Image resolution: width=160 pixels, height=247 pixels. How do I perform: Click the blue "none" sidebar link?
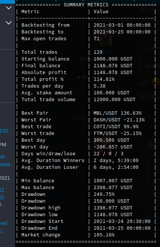tap(5, 164)
